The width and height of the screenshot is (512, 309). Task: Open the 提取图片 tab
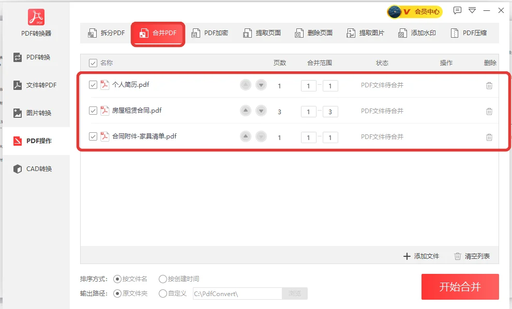(x=365, y=33)
